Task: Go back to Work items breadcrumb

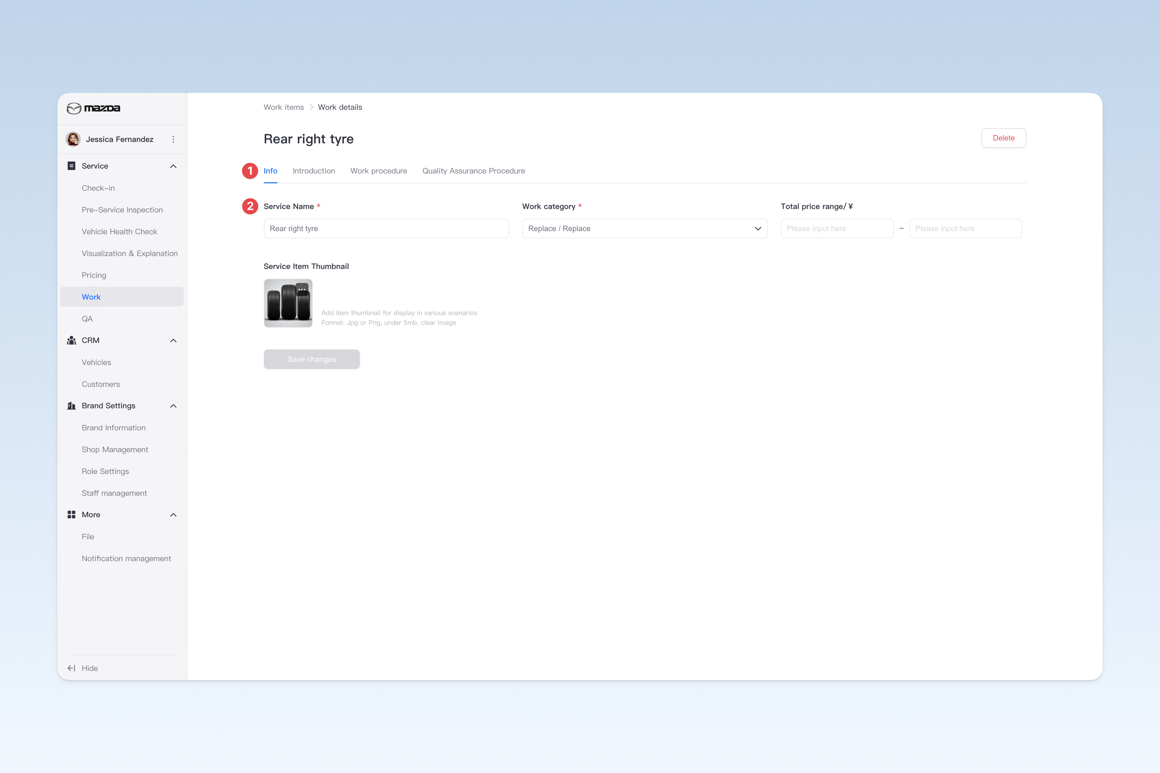Action: tap(284, 107)
